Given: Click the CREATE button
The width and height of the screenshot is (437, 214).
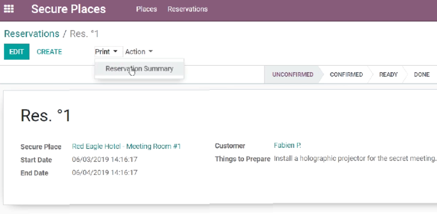Looking at the screenshot, I should coord(50,51).
